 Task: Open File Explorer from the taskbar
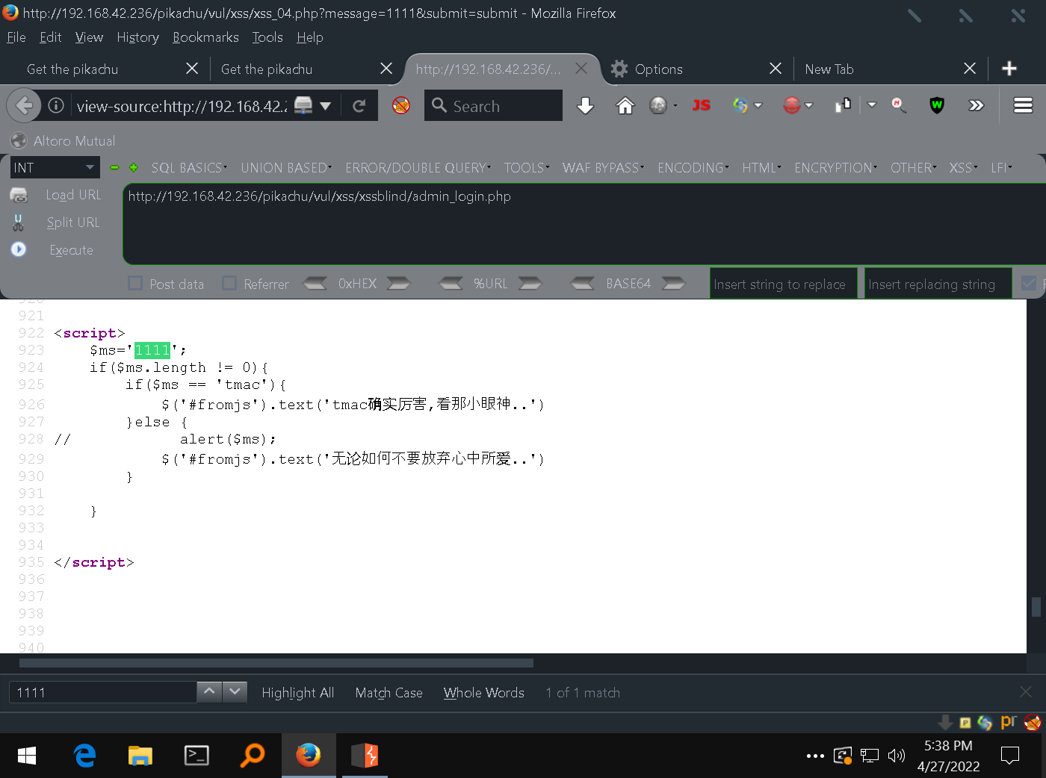(140, 756)
